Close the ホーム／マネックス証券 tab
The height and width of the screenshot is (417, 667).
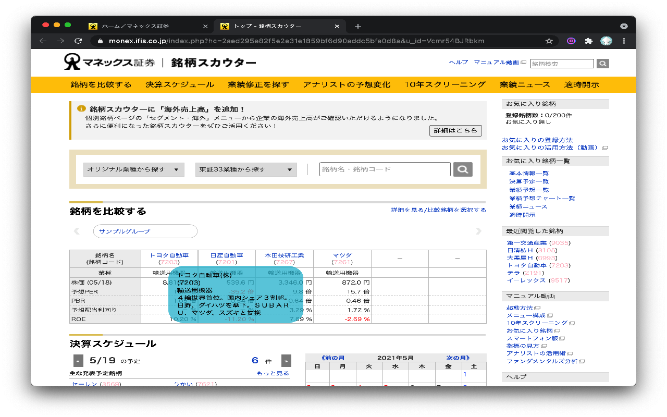click(x=205, y=26)
